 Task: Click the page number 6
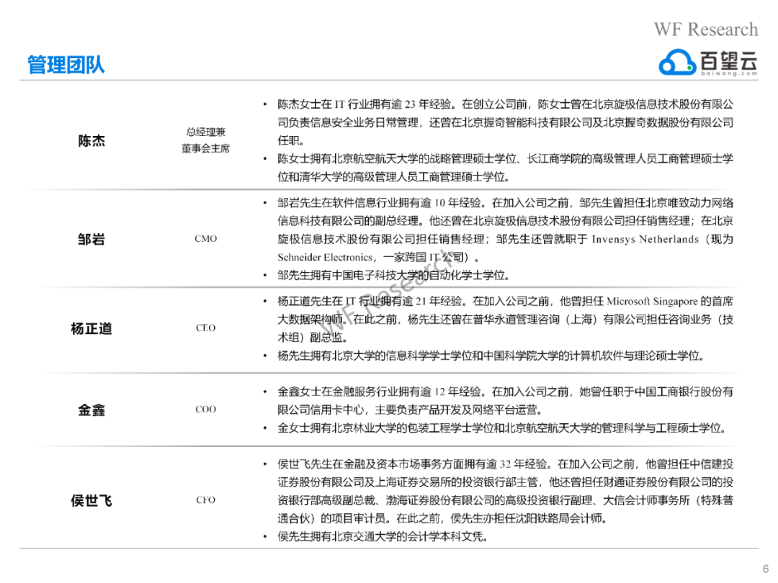coord(766,569)
